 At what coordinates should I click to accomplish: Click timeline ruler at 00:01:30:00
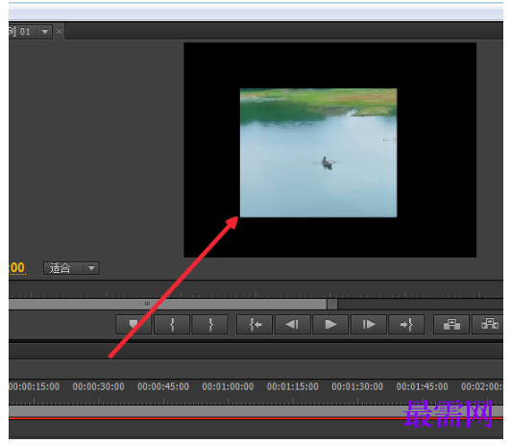357,386
